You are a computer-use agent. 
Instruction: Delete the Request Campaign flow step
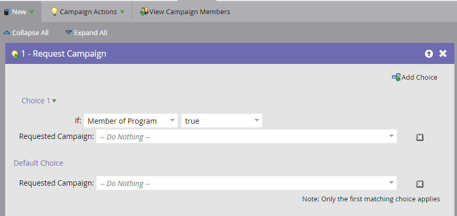point(443,53)
